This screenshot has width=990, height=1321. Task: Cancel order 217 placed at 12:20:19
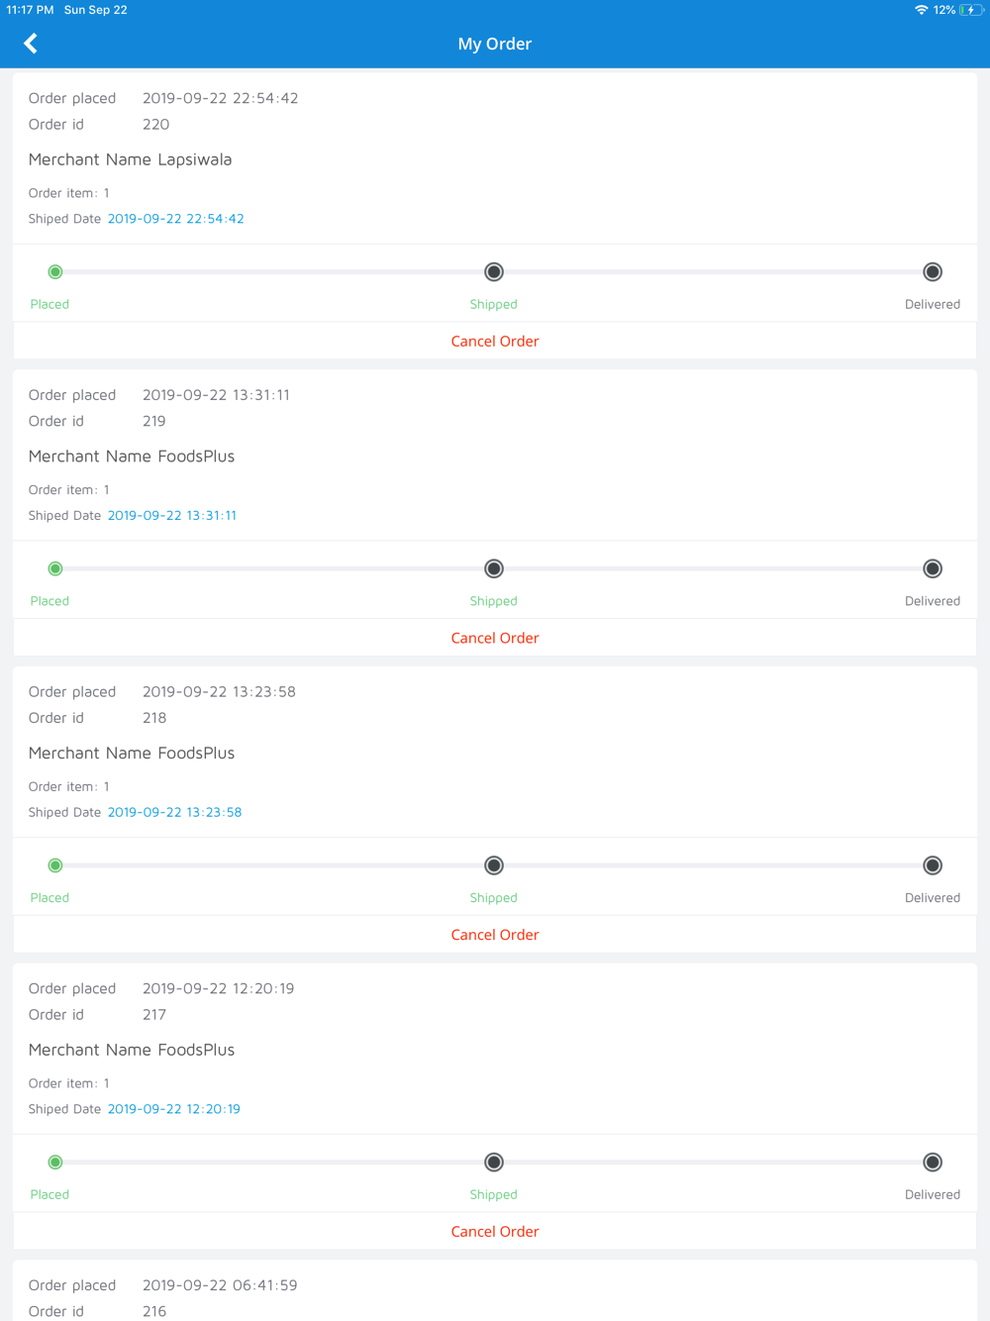[x=495, y=1232]
